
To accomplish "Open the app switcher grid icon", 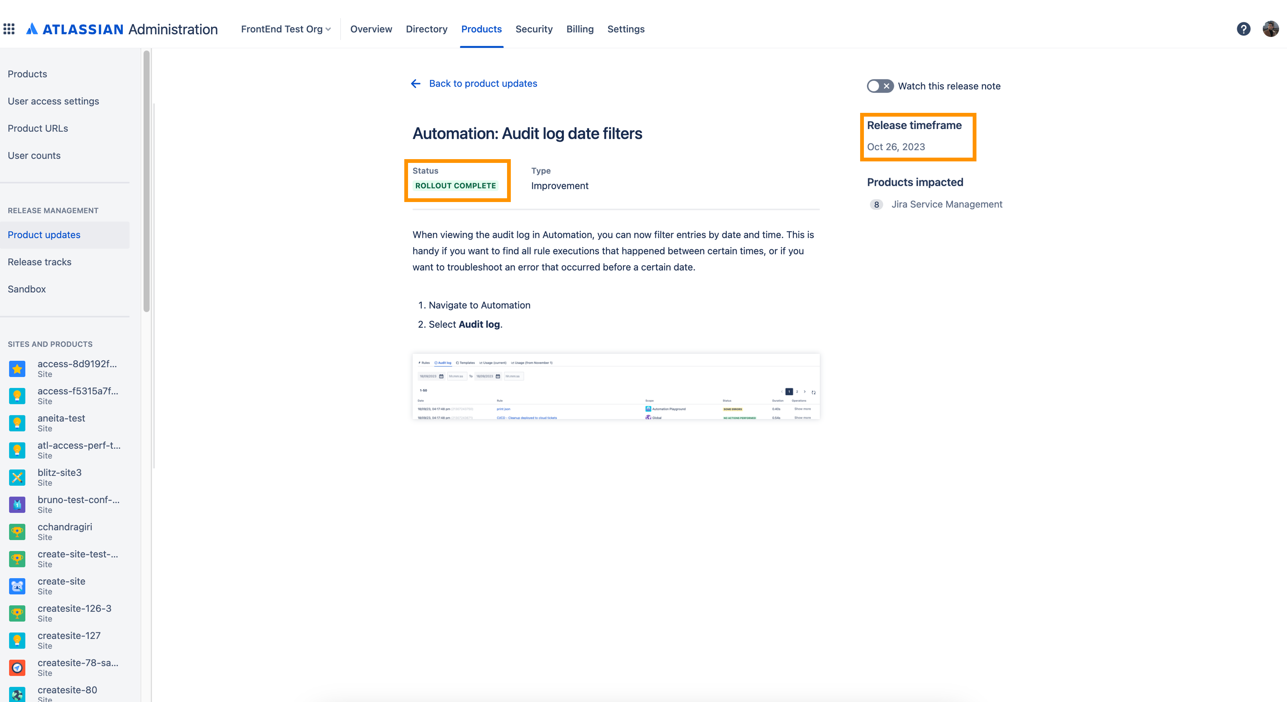I will coord(9,29).
